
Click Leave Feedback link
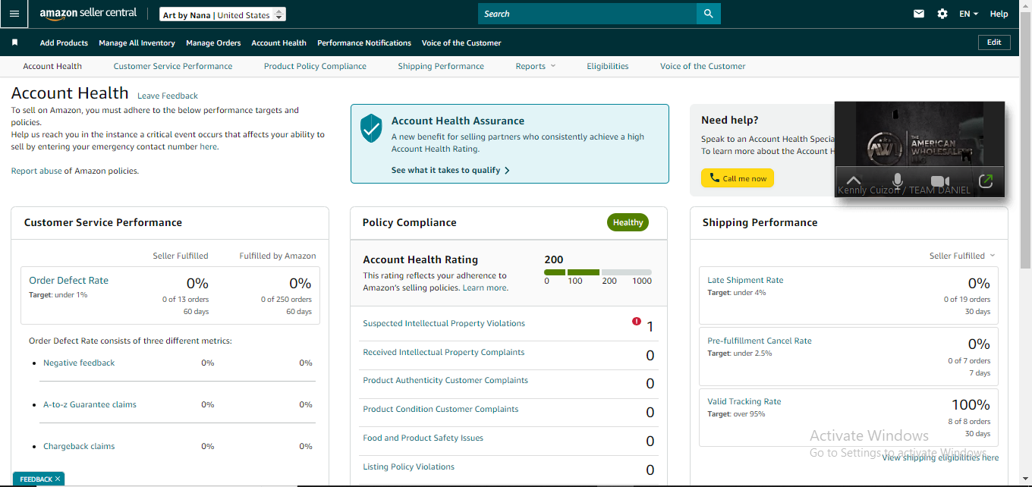[168, 96]
